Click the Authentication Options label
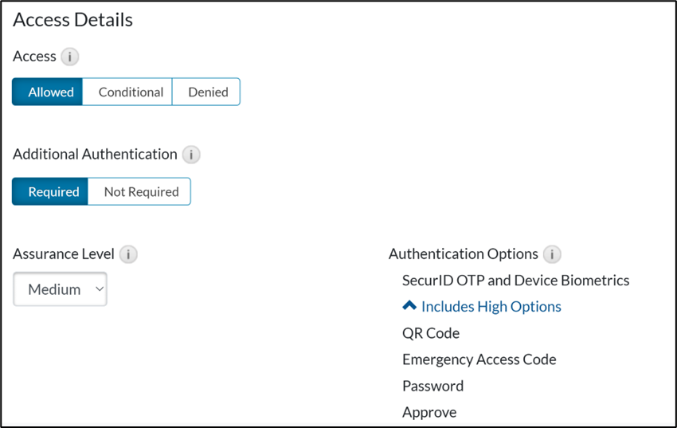 coord(463,254)
